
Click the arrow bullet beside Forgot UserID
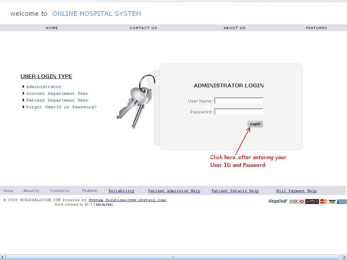click(23, 107)
